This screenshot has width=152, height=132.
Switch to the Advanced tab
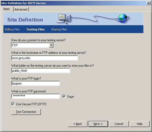click(x=21, y=9)
